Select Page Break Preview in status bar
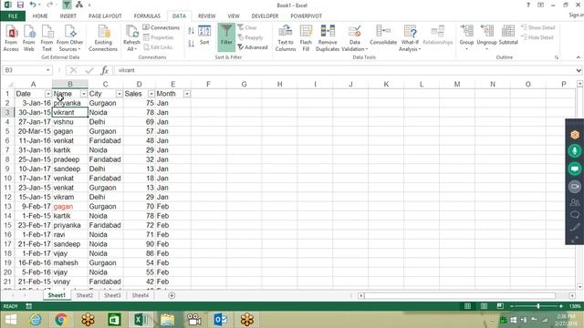Image resolution: width=584 pixels, height=328 pixels. tap(500, 306)
